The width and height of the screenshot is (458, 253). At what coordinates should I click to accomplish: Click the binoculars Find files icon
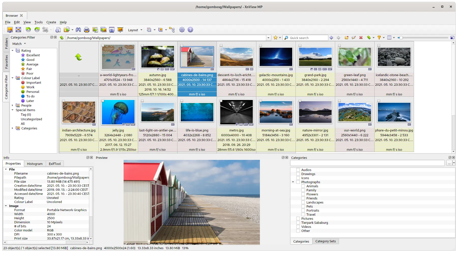pyautogui.click(x=78, y=30)
